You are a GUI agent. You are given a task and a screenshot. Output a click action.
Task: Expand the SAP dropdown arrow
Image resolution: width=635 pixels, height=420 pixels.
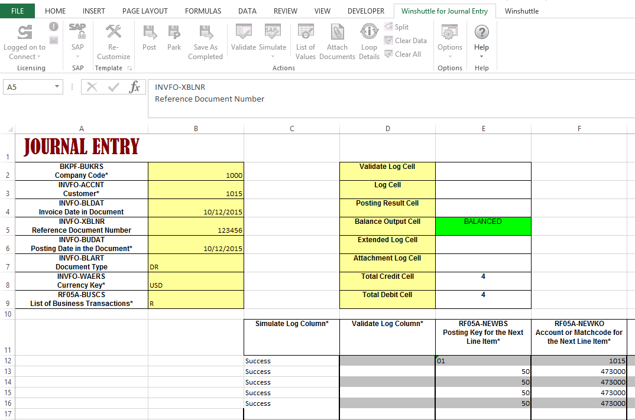(77, 57)
